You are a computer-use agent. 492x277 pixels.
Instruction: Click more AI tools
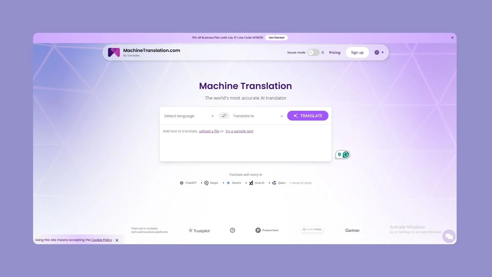pyautogui.click(x=300, y=183)
